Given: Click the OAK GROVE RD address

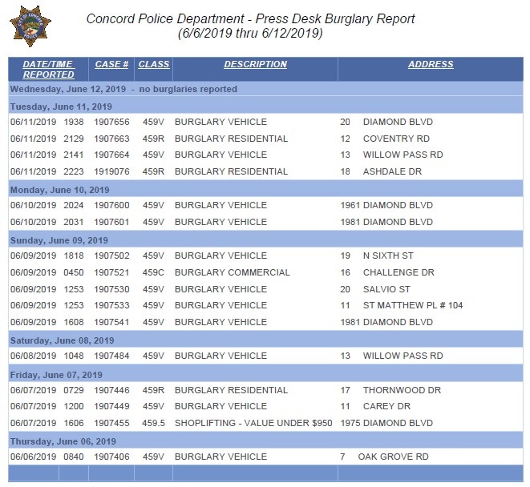Looking at the screenshot, I should click(x=394, y=457).
